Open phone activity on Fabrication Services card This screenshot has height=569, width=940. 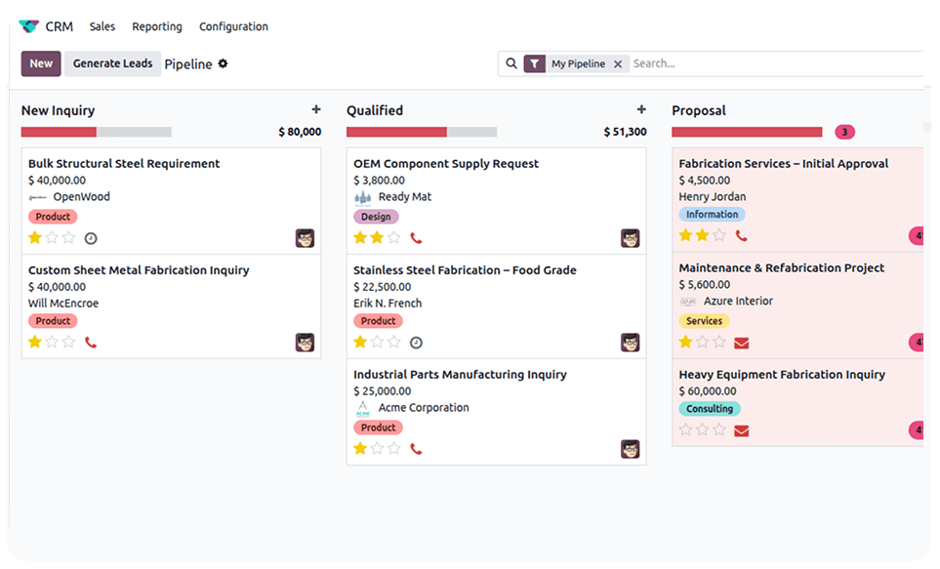click(x=742, y=235)
